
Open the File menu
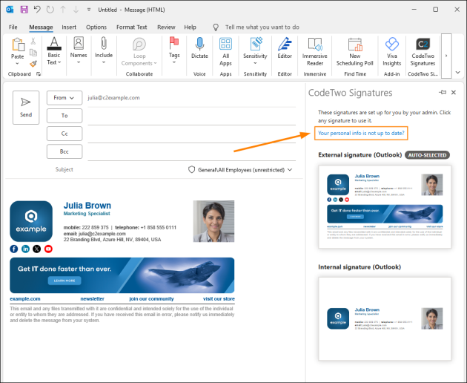13,27
